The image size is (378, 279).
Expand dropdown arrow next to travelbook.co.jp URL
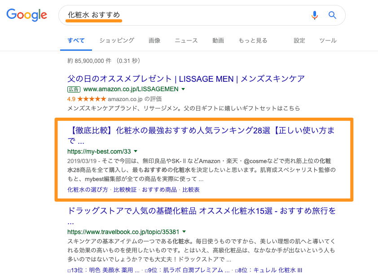point(185,231)
